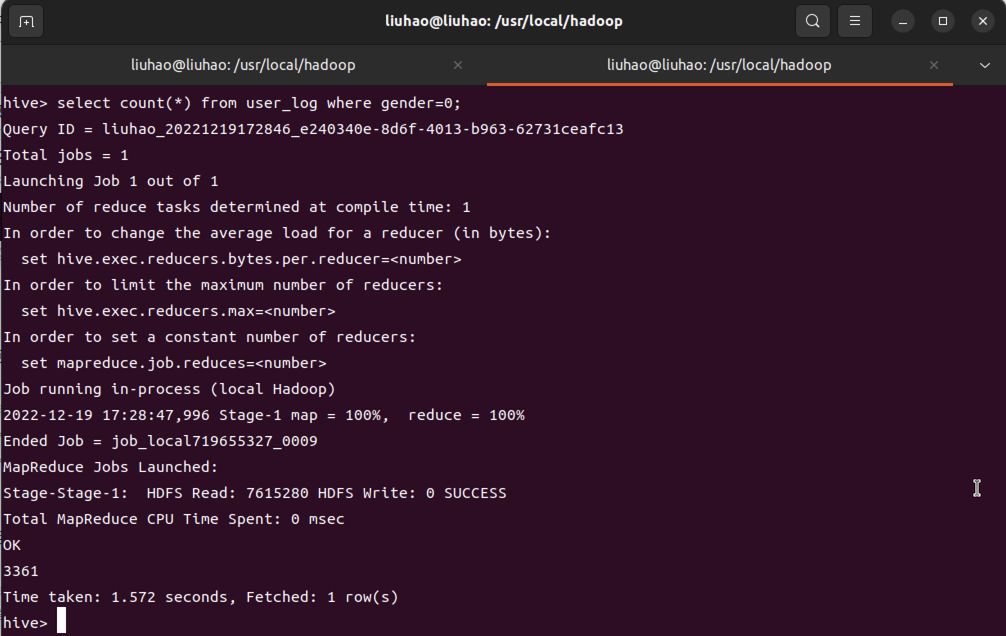
Task: Close the first terminal tab
Action: pyautogui.click(x=458, y=65)
